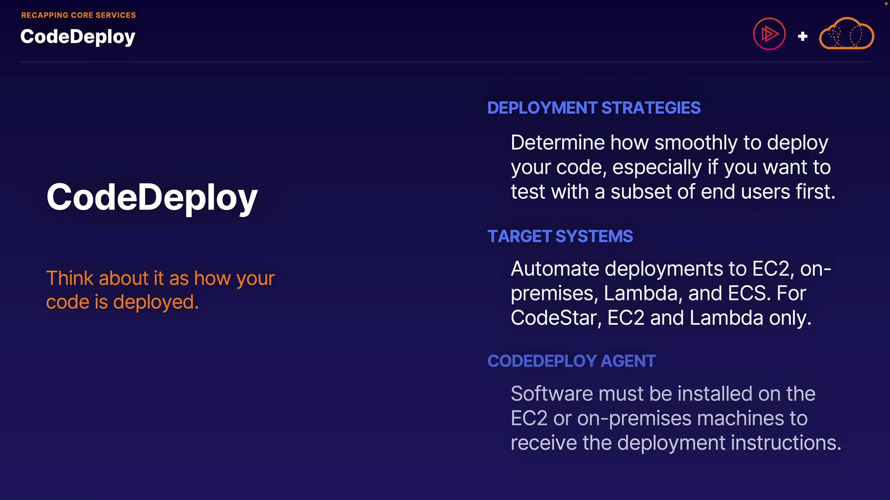Click 'CodeStar, EC2 and Lambda only.' line
The image size is (890, 500).
tap(661, 318)
